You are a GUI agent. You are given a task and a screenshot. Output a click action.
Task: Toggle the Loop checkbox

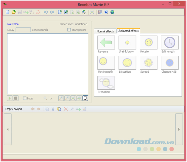point(25,98)
